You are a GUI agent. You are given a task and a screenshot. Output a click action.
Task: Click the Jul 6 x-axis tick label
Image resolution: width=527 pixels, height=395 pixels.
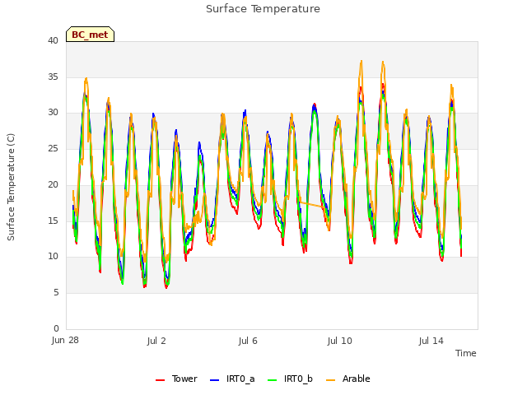[x=248, y=341]
